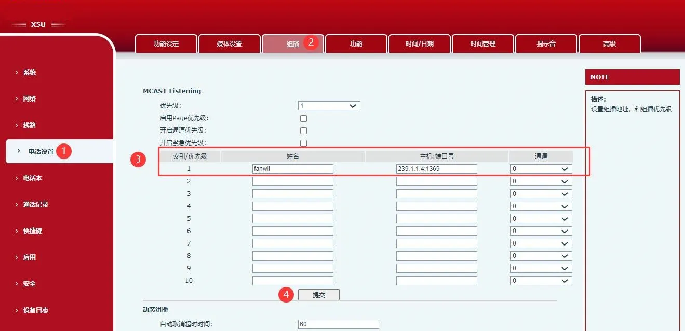Open the 快捷键 sidebar section
Screen dimensions: 685x331
[32, 231]
